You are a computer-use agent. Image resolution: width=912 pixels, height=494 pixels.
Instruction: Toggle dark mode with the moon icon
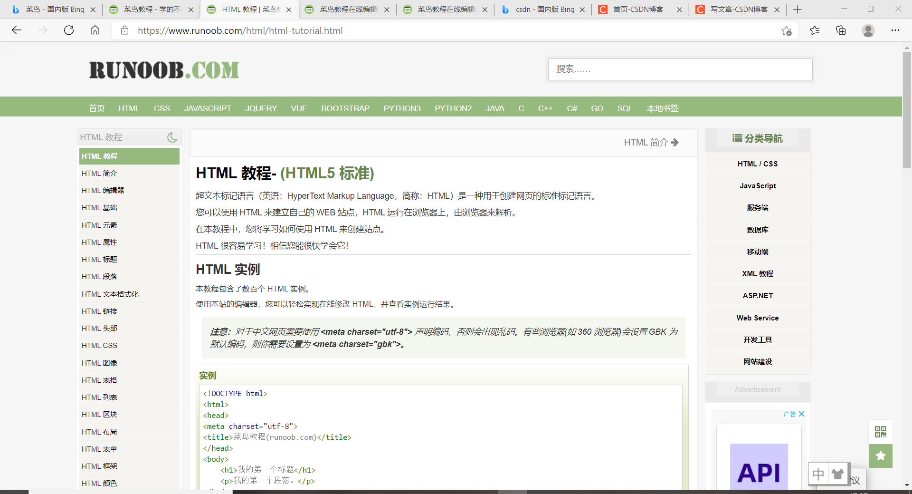click(172, 137)
